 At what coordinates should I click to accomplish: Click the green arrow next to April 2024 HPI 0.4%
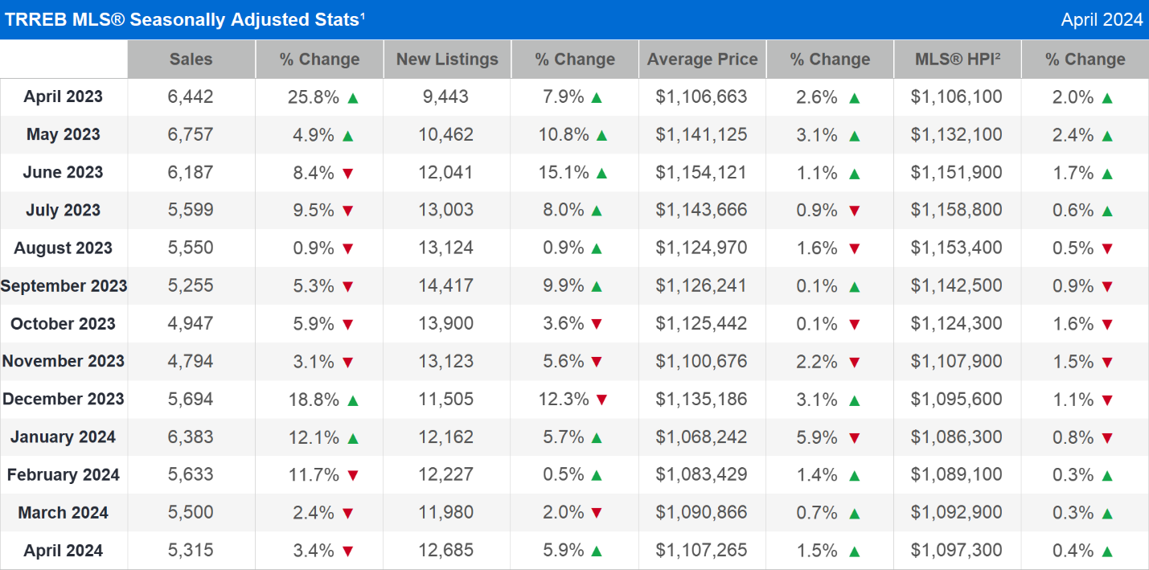point(1107,552)
